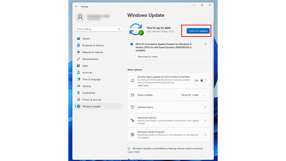Expand Update history chevron
286x161 pixels.
pyautogui.click(x=205, y=107)
